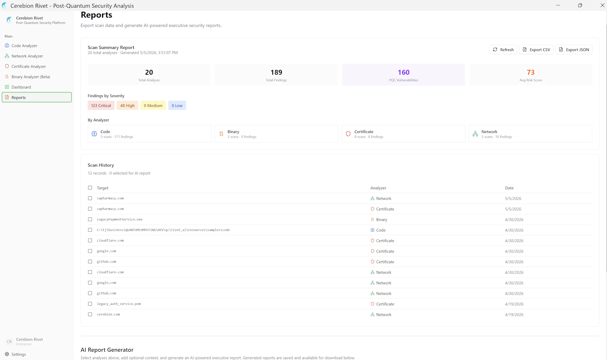The width and height of the screenshot is (607, 360).
Task: Click the Code Analyzer sidebar icon
Action: click(x=7, y=46)
